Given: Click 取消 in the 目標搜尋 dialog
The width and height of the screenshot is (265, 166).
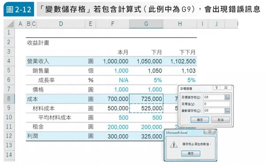Looking at the screenshot, I should 220,120.
